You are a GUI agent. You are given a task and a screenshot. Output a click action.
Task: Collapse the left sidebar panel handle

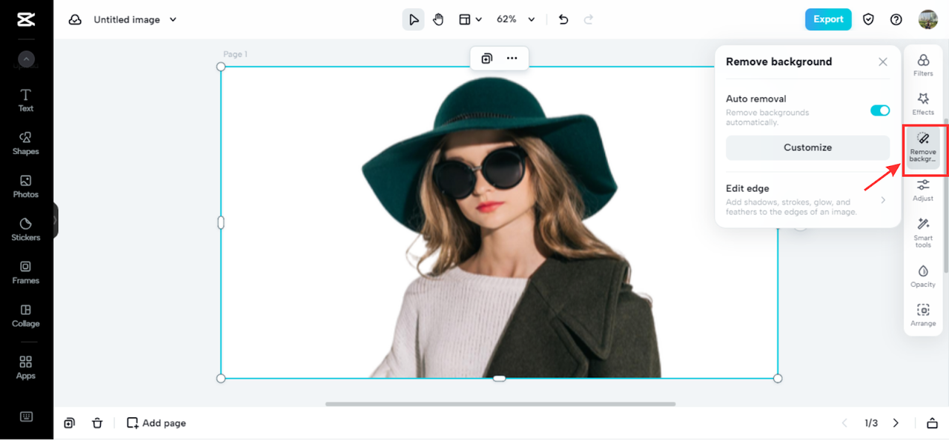(55, 220)
